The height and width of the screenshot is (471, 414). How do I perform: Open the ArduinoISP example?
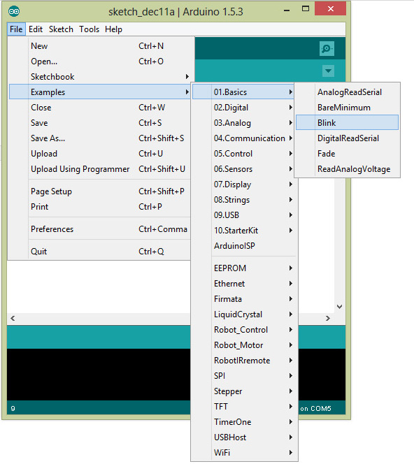(x=244, y=246)
